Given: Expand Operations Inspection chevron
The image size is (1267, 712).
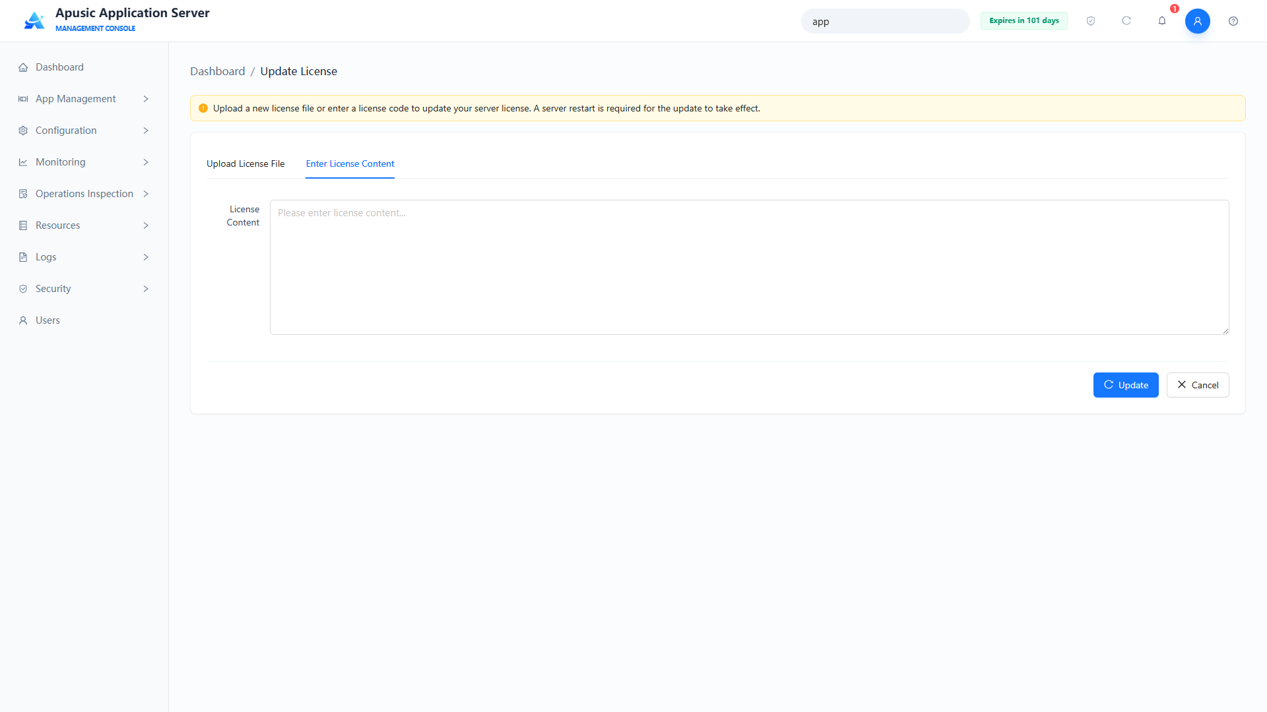Looking at the screenshot, I should coord(146,194).
